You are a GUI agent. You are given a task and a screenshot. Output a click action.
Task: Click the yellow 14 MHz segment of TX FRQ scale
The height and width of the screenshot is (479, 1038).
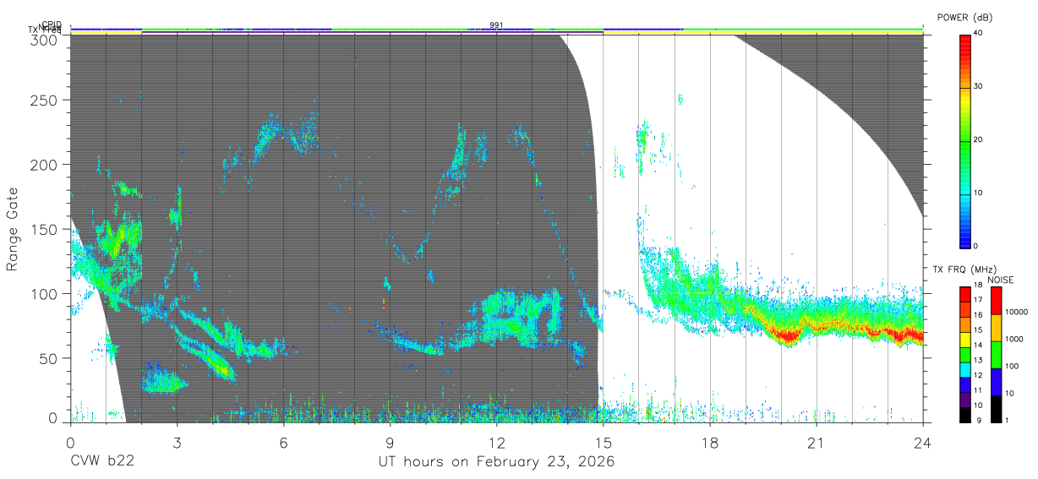tap(965, 340)
